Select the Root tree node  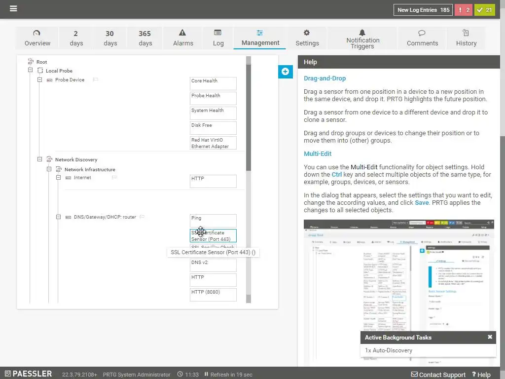point(41,62)
